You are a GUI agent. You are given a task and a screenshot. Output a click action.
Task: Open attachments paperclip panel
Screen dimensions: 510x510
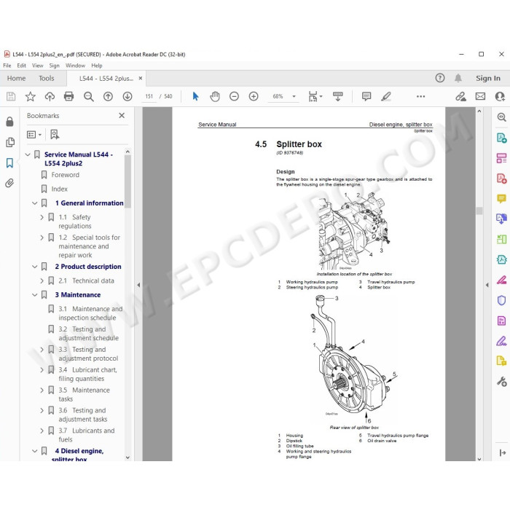pos(9,183)
